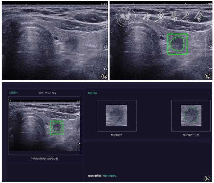The height and width of the screenshot is (183, 214).
Task: Open the 甲状腺结节分割 segmented nodule thumbnail
Action: pyautogui.click(x=191, y=116)
